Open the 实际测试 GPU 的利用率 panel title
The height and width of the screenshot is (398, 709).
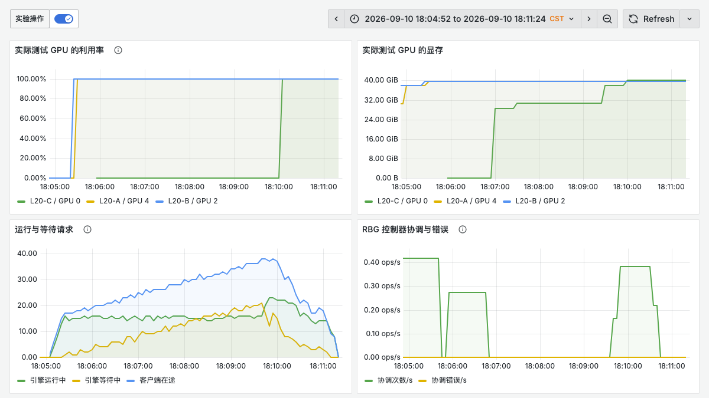pyautogui.click(x=59, y=50)
